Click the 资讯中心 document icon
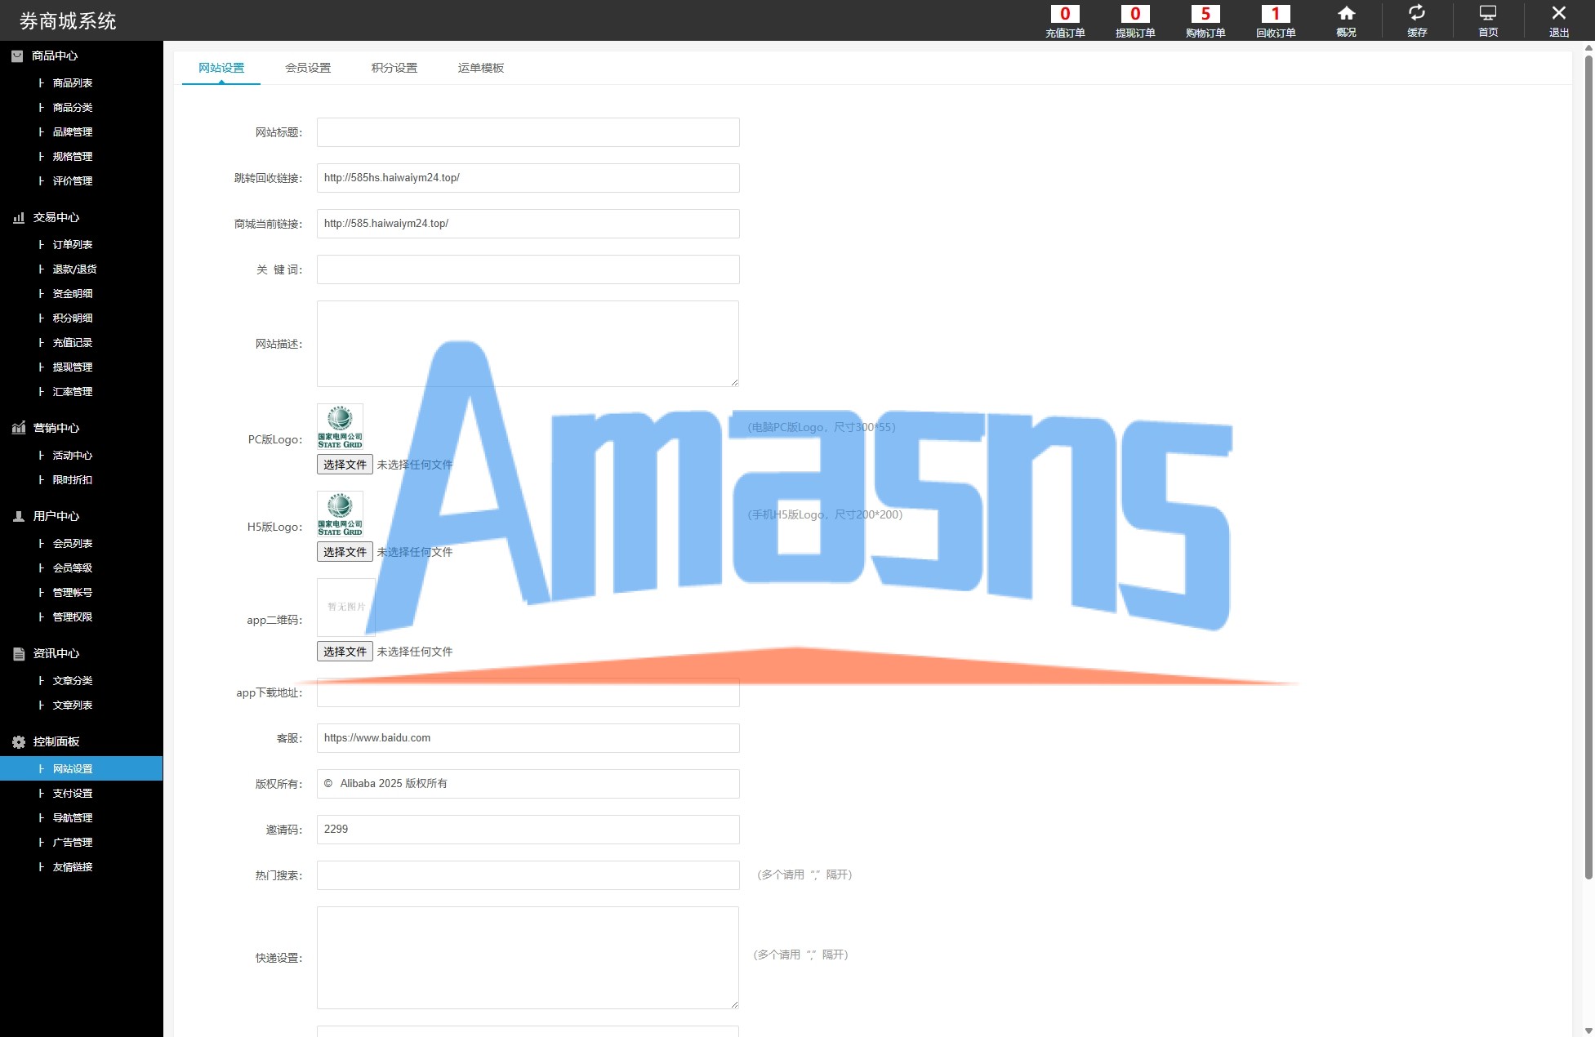 point(19,653)
